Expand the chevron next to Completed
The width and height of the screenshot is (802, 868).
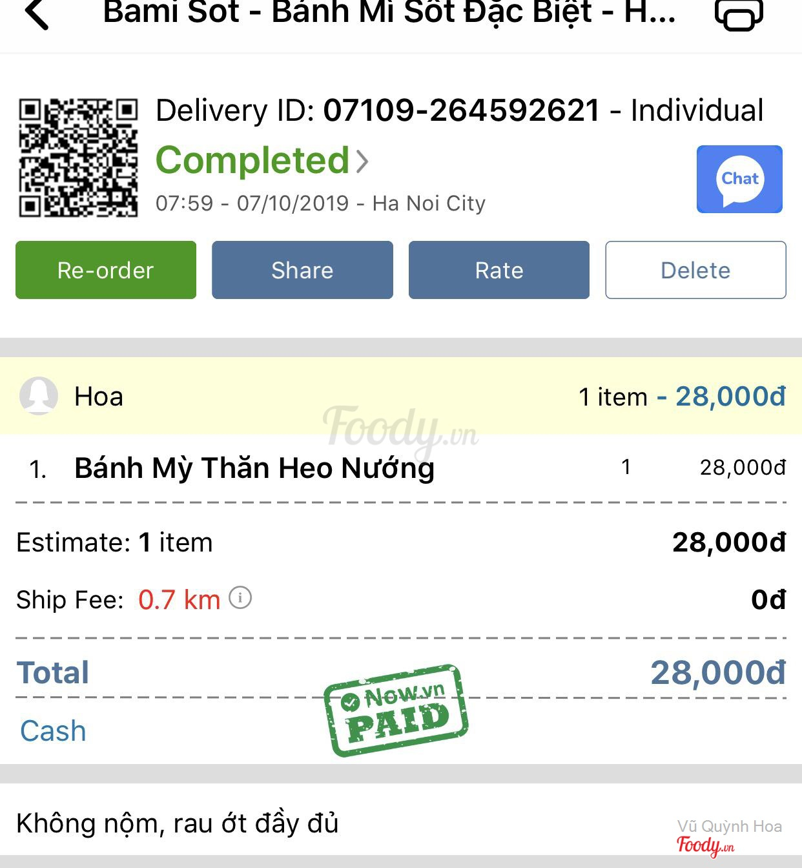362,161
